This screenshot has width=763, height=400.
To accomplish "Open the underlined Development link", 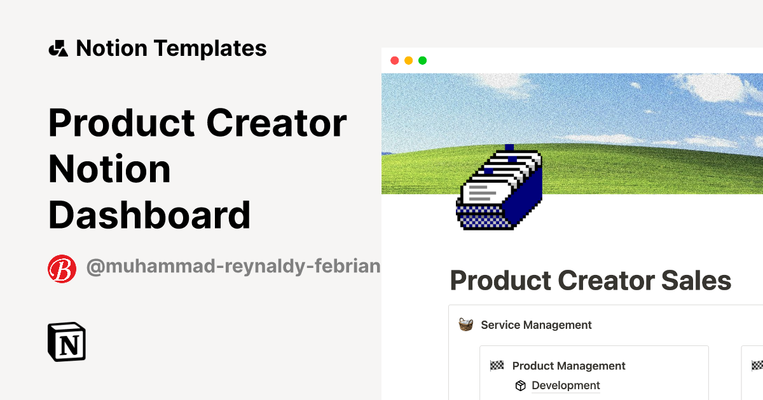I will pyautogui.click(x=566, y=385).
